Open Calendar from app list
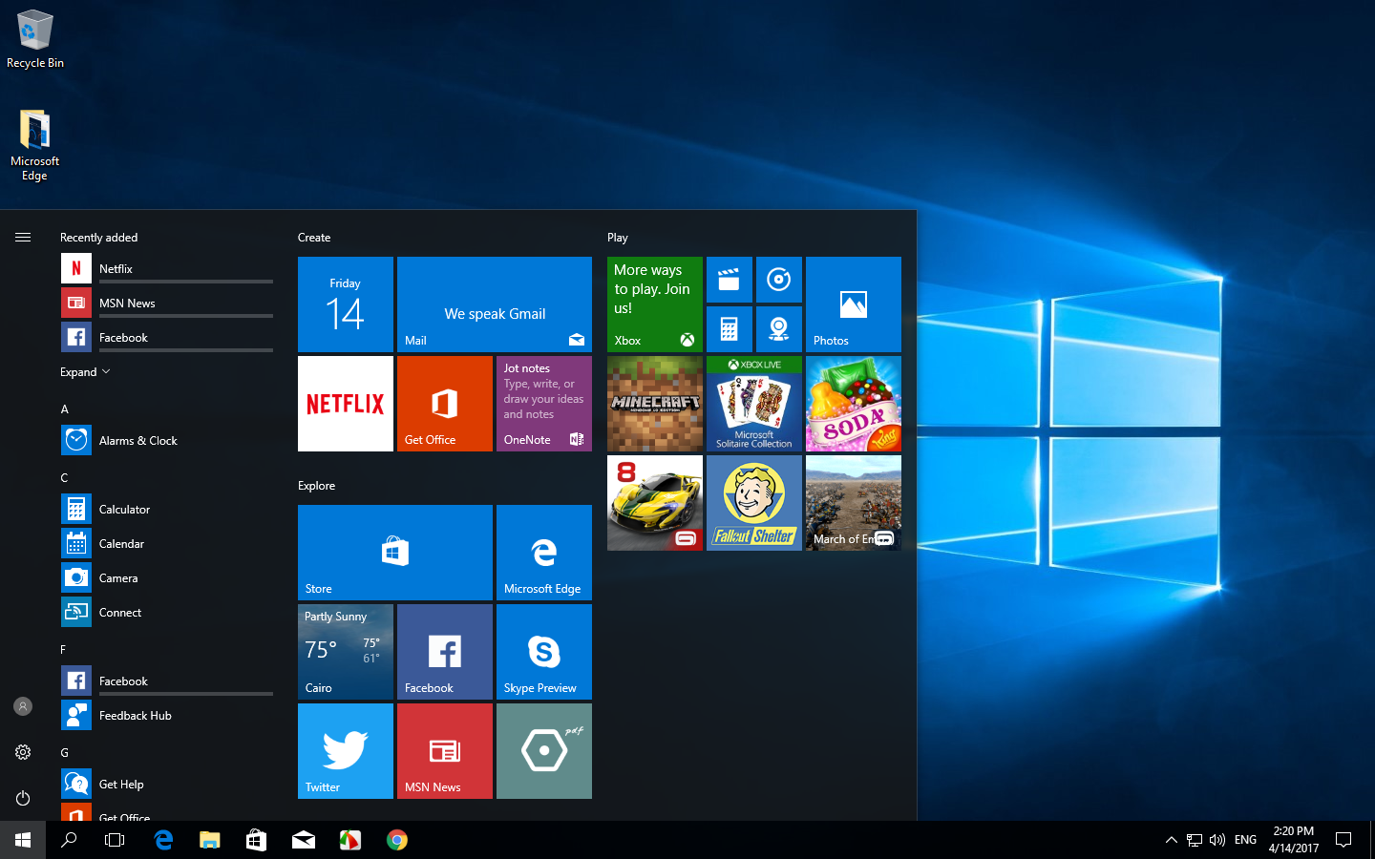This screenshot has height=859, width=1375. pyautogui.click(x=167, y=544)
